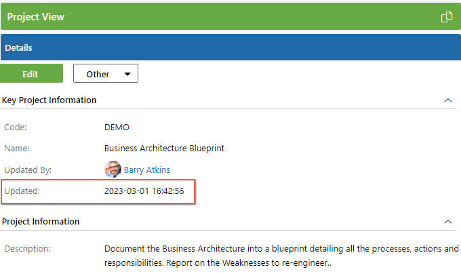Click the project Description text

[281, 256]
